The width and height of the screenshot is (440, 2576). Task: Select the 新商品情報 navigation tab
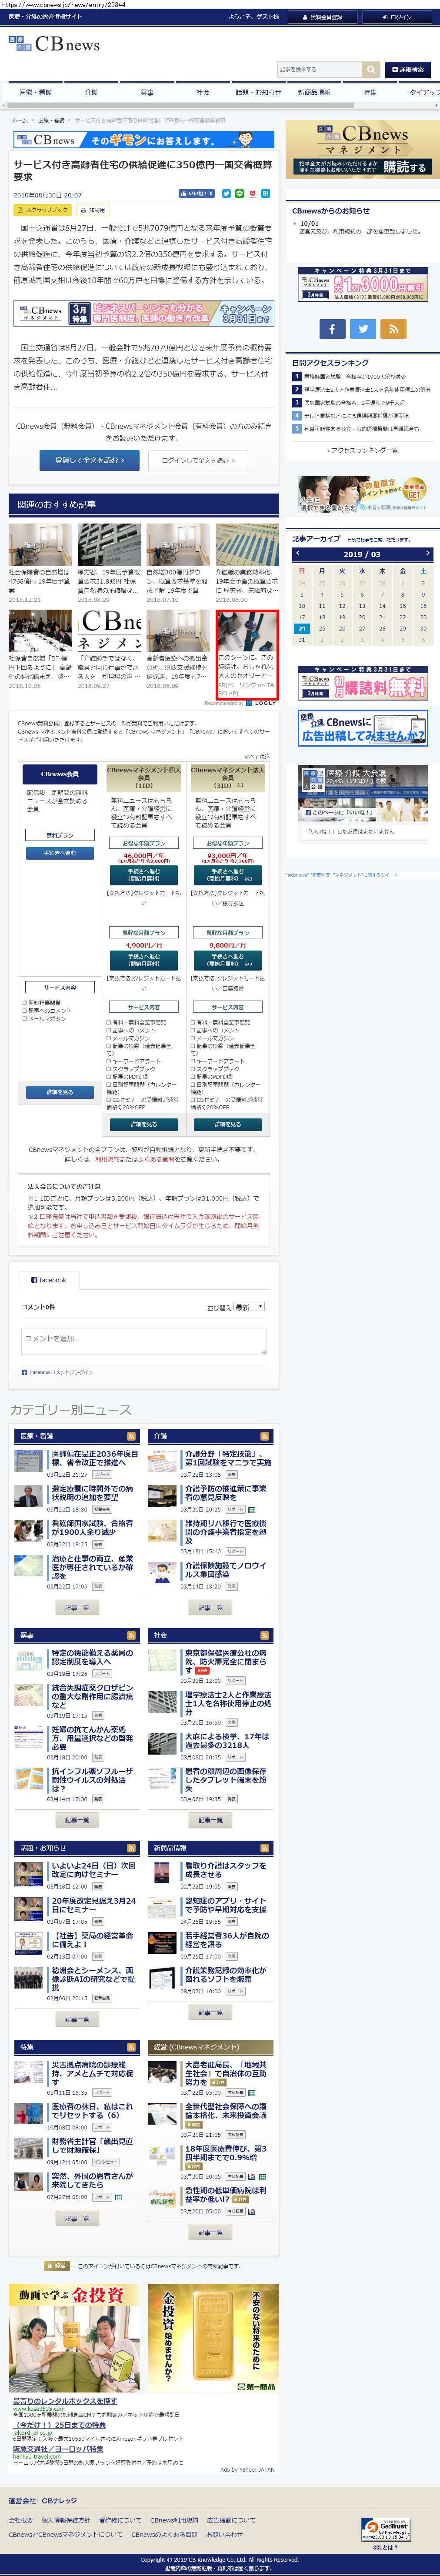(x=314, y=92)
